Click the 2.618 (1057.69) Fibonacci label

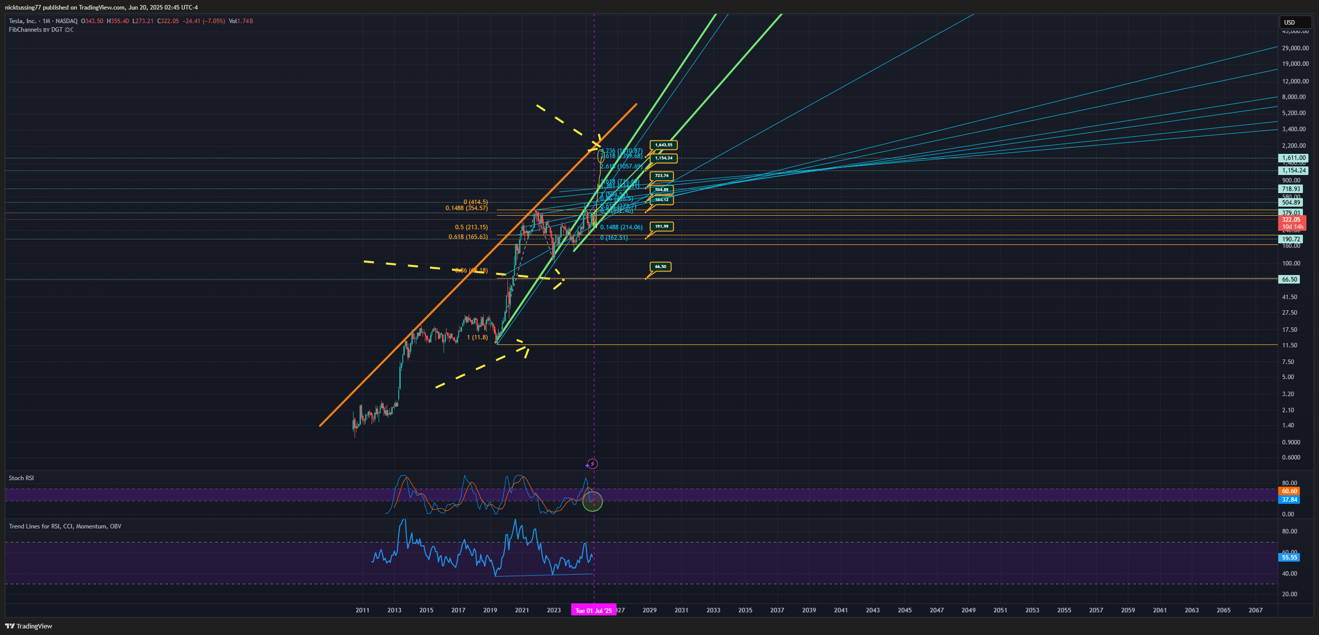622,166
